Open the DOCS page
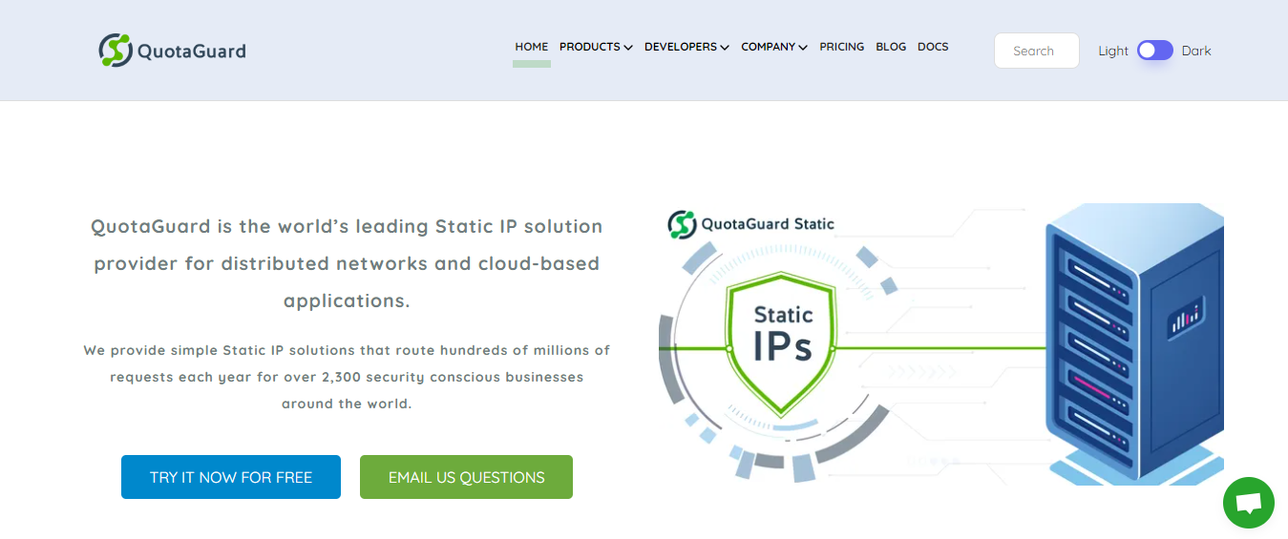The height and width of the screenshot is (539, 1288). [x=933, y=47]
